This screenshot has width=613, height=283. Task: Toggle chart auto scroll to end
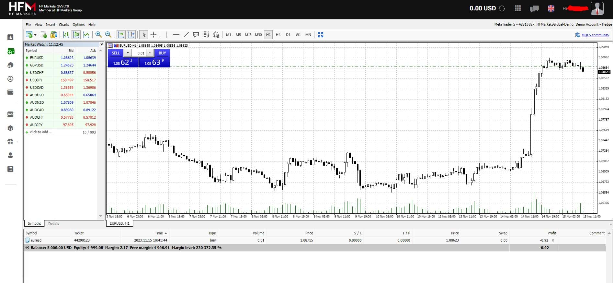tap(121, 35)
